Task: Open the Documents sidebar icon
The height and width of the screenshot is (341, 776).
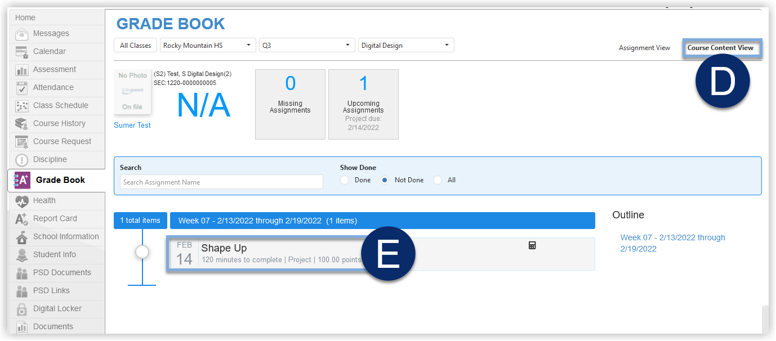Action: pos(22,327)
